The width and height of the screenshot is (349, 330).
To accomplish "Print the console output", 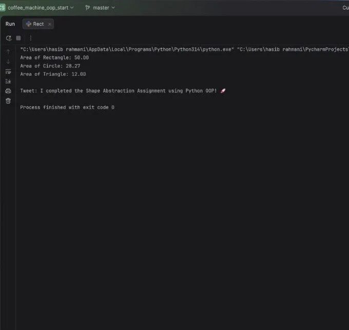I will tap(8, 91).
